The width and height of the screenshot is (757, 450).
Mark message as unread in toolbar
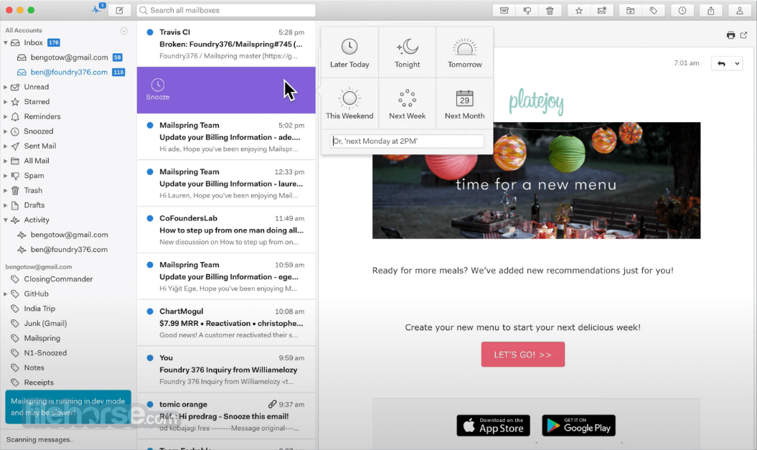[601, 10]
